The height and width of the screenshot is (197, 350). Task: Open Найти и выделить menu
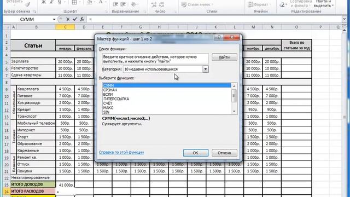coord(323,3)
